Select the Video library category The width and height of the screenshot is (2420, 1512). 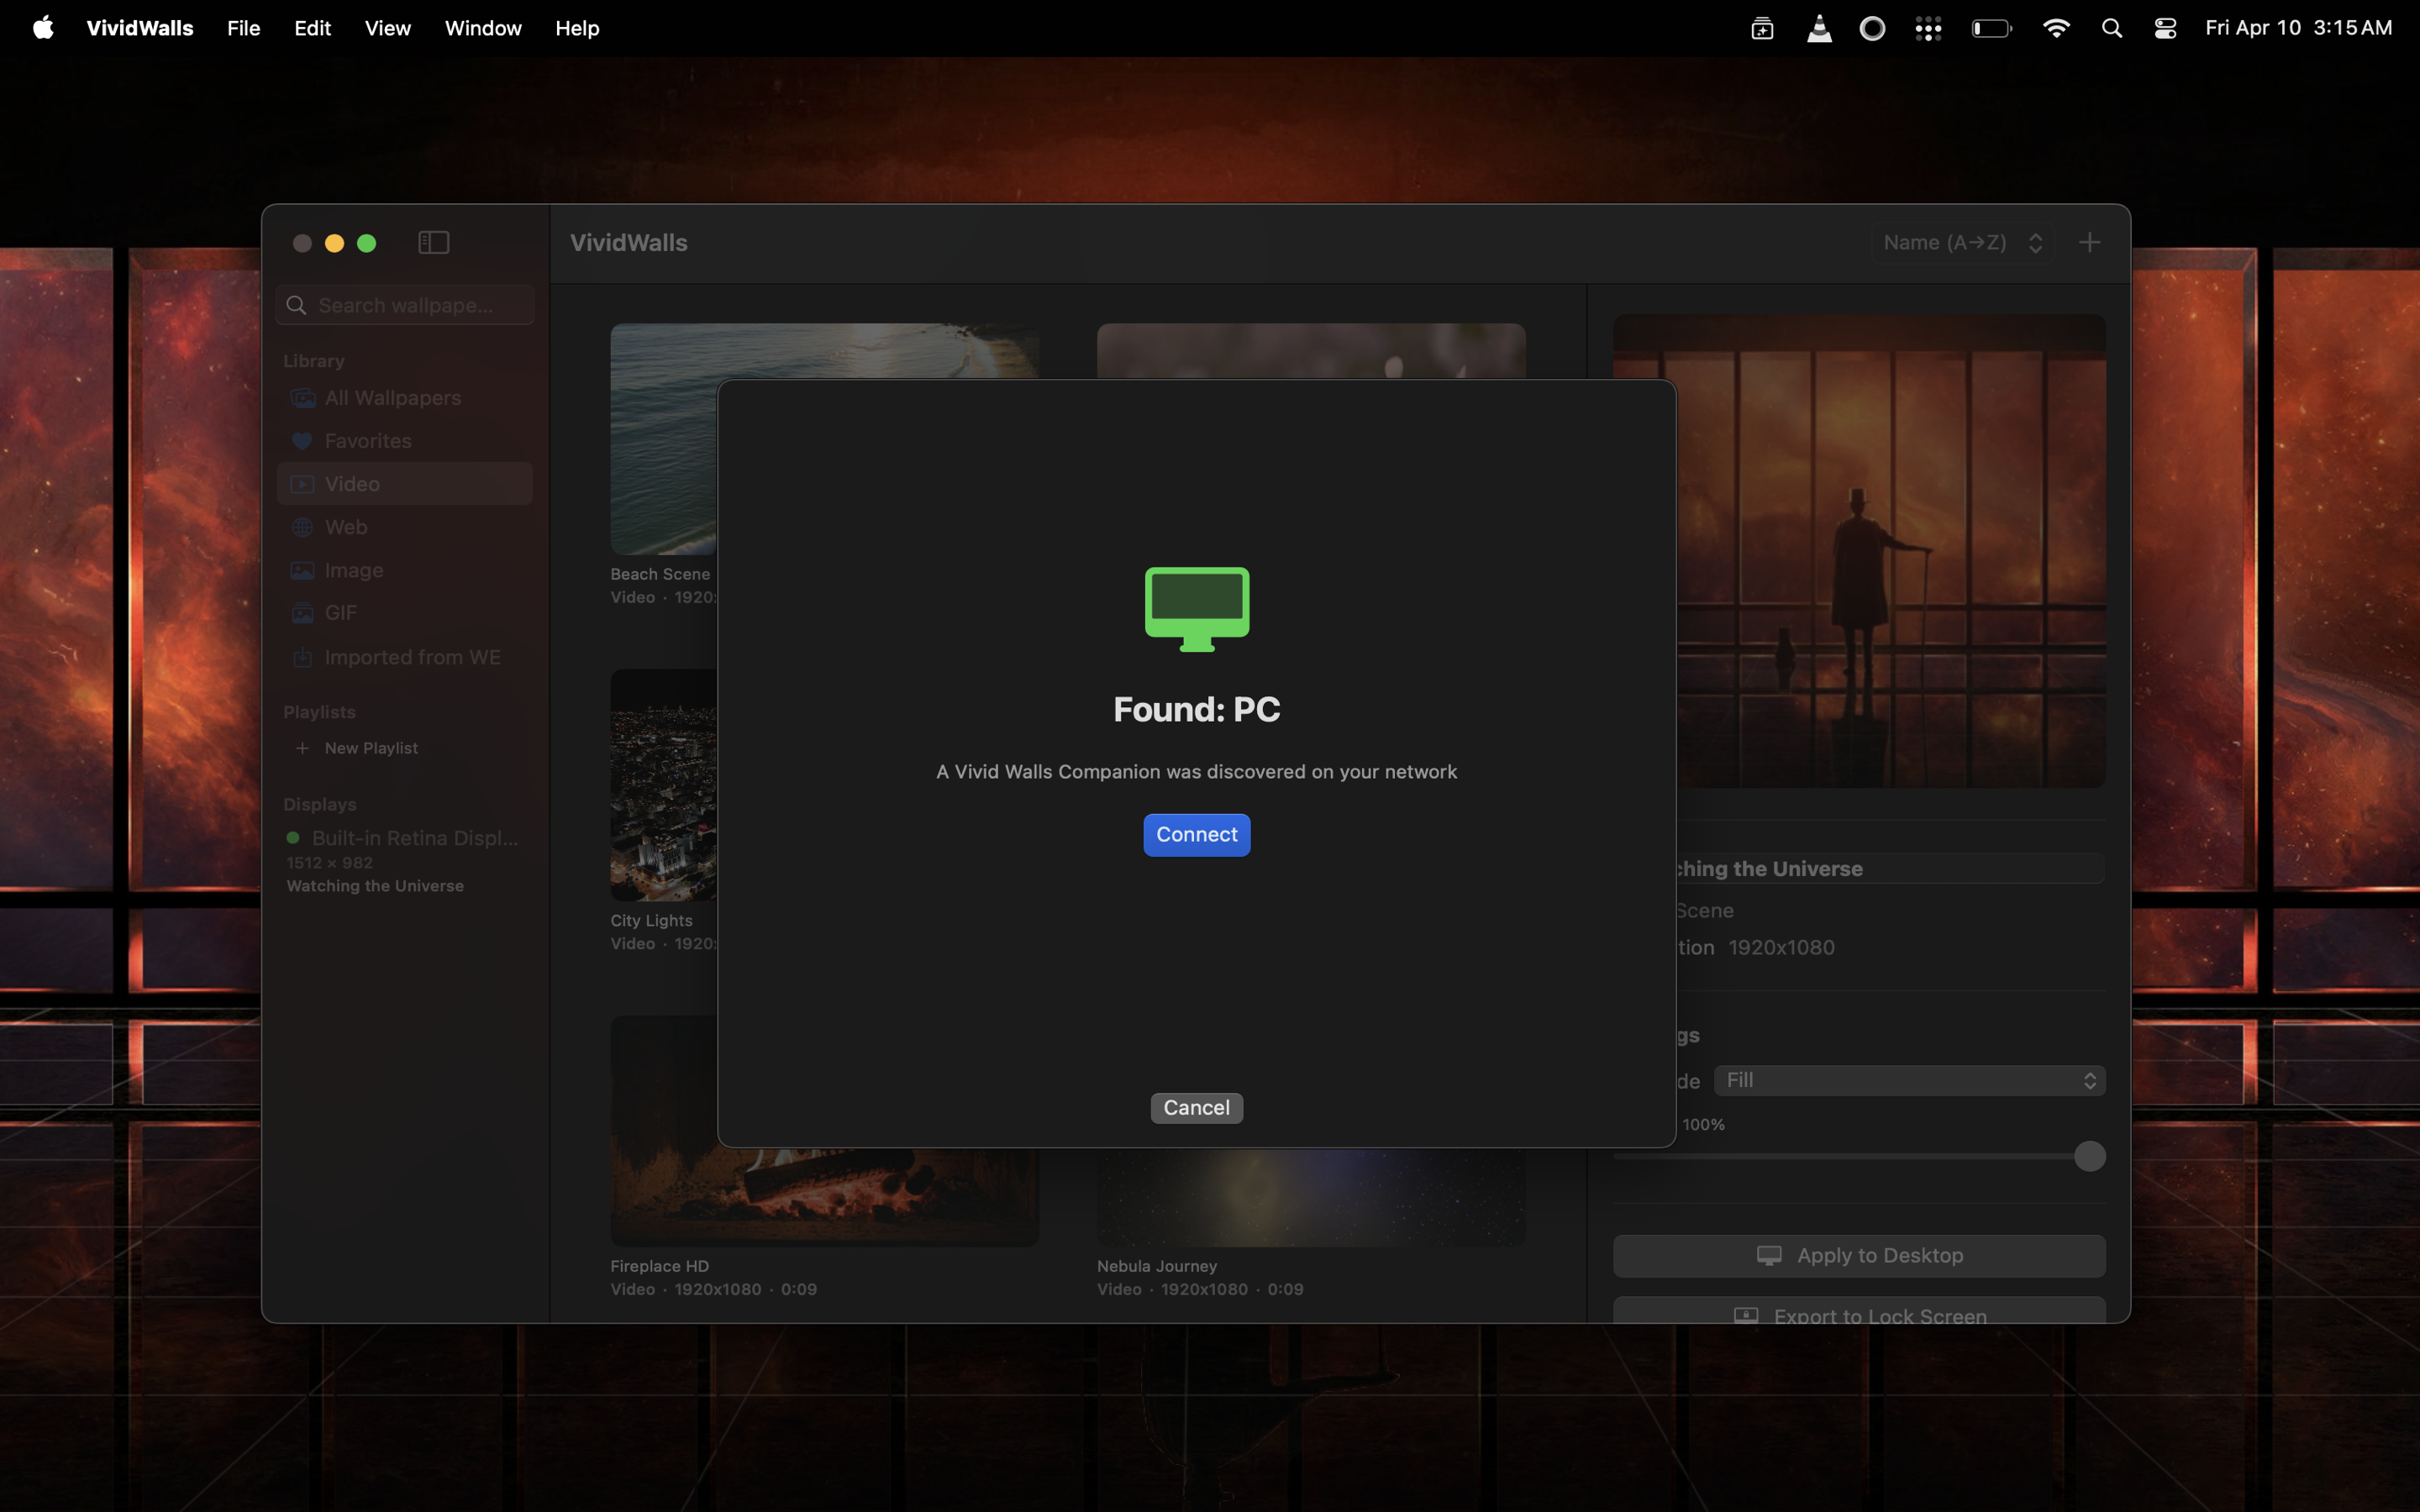pyautogui.click(x=405, y=484)
